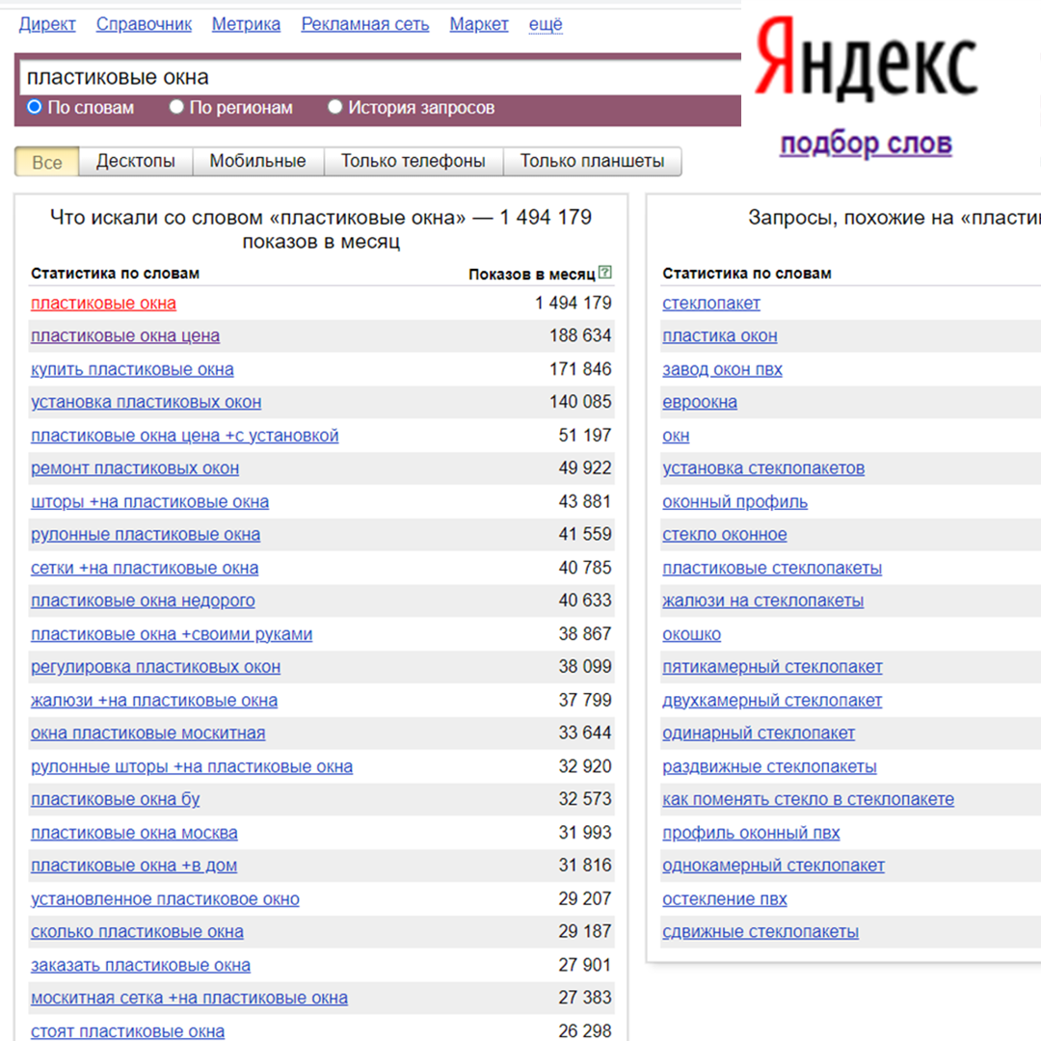Open the similar query однокамерный стеклопакет

click(773, 866)
